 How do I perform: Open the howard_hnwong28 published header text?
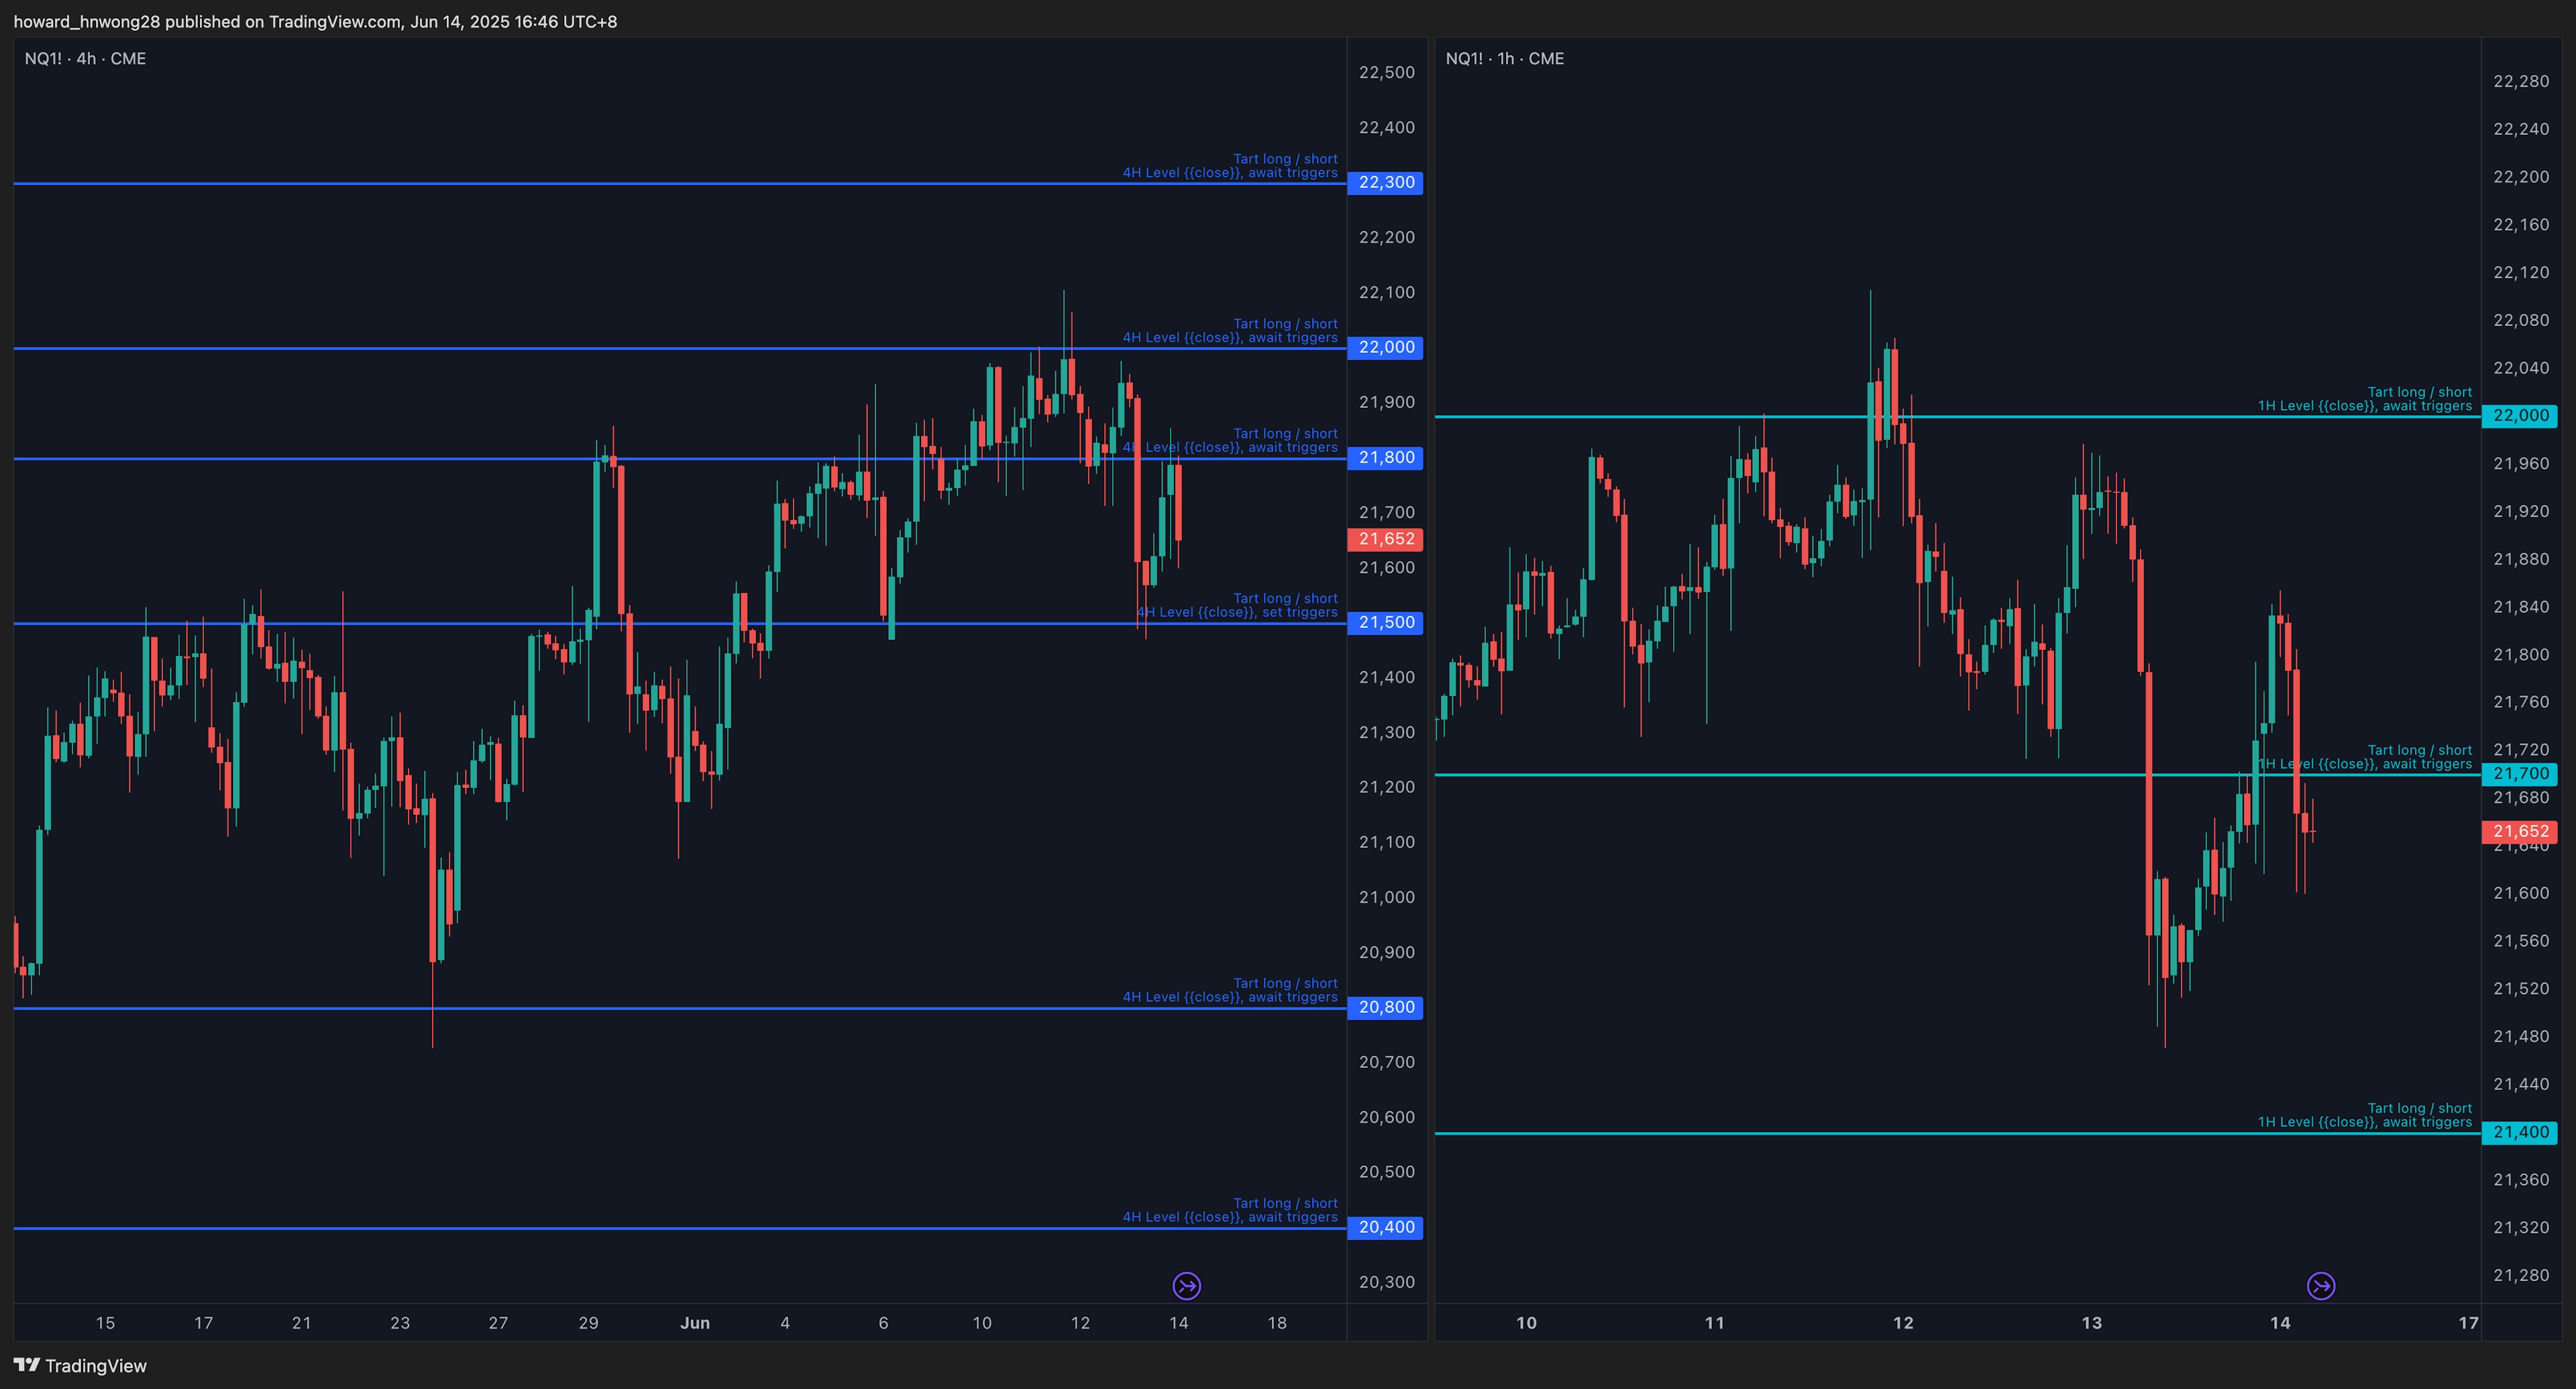pos(315,21)
